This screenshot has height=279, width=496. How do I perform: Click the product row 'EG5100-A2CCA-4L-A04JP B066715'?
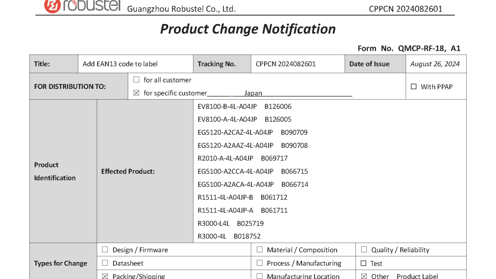253,171
